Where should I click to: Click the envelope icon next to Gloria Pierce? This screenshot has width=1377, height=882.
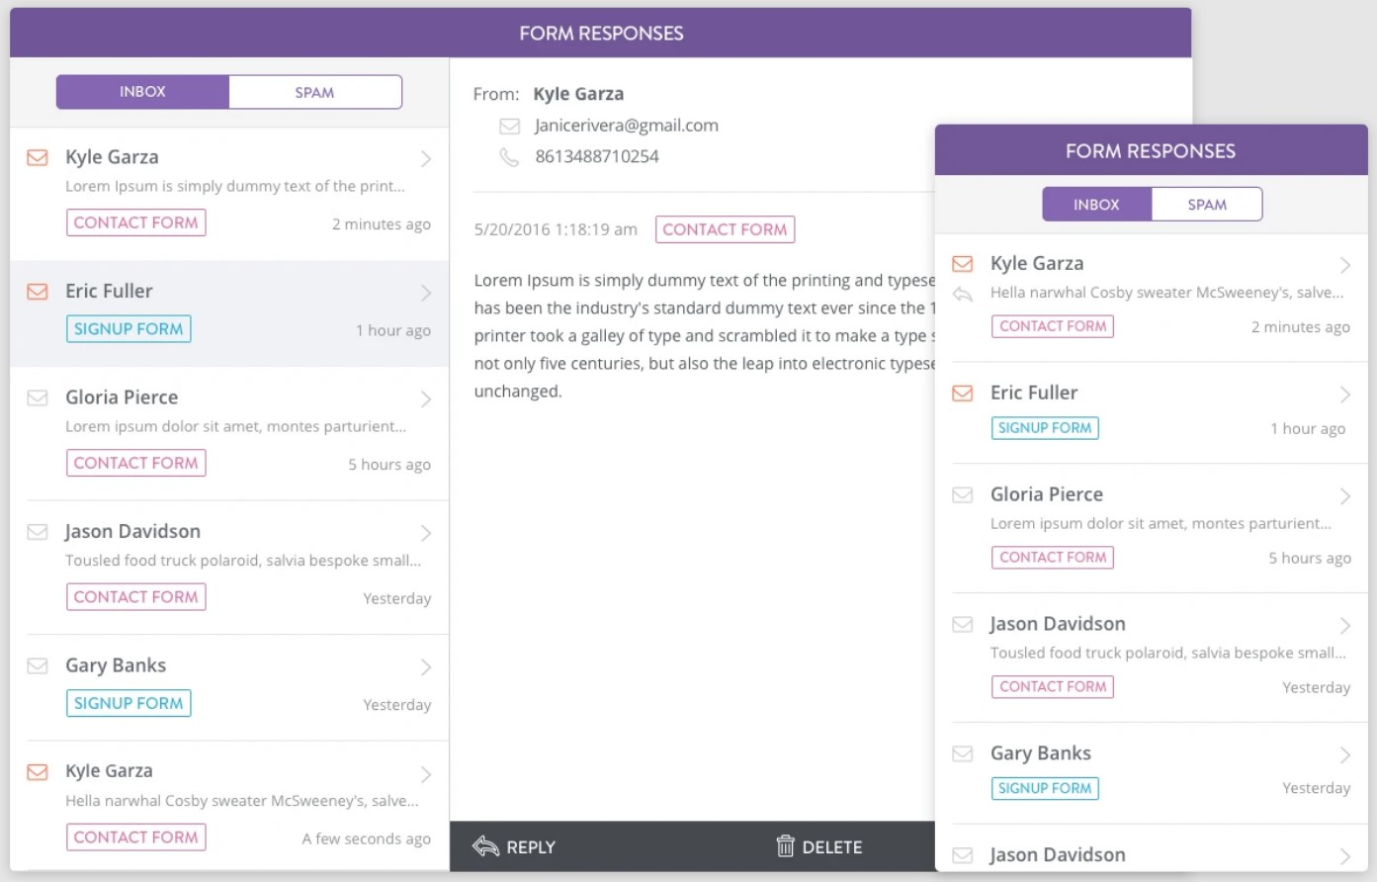pos(37,398)
